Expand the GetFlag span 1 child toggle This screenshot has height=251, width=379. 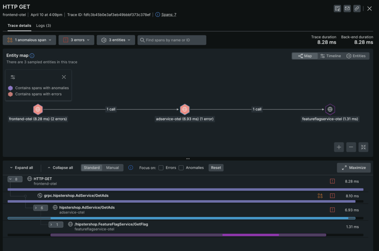point(56,225)
